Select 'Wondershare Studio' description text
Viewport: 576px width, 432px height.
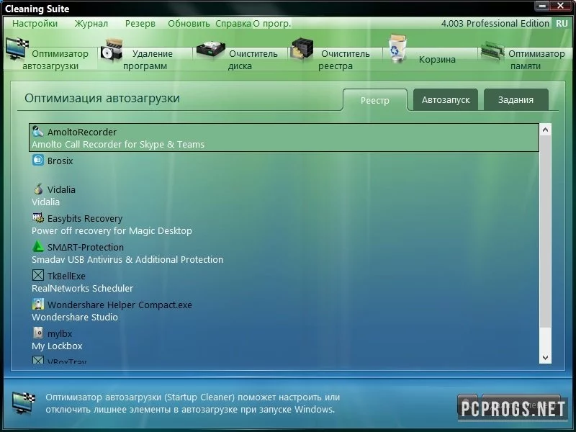tap(75, 317)
